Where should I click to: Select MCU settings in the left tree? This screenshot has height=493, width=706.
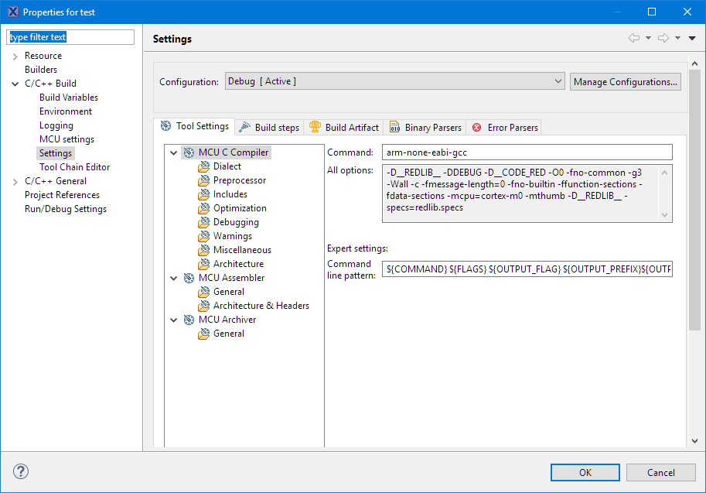pyautogui.click(x=67, y=139)
